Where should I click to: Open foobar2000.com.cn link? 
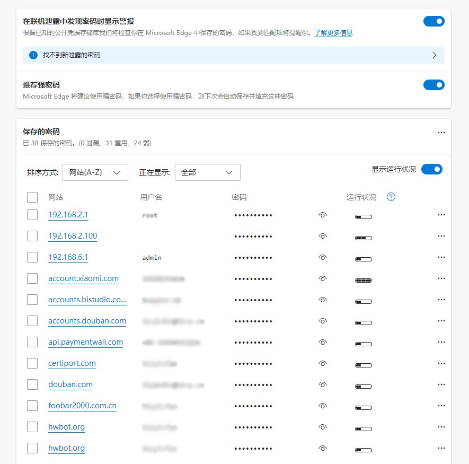(x=82, y=406)
